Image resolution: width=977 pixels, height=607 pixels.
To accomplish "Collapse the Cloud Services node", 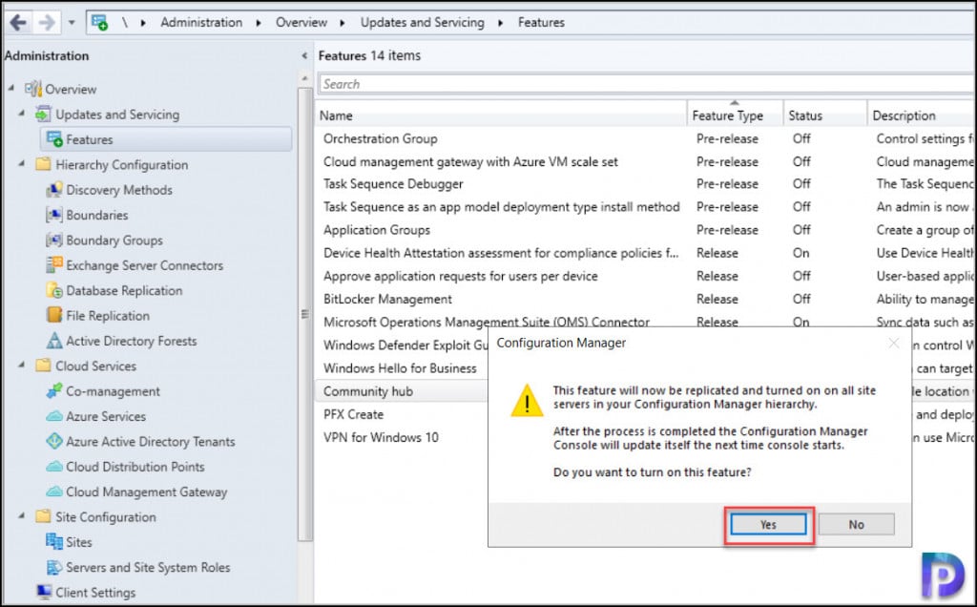I will pos(22,365).
